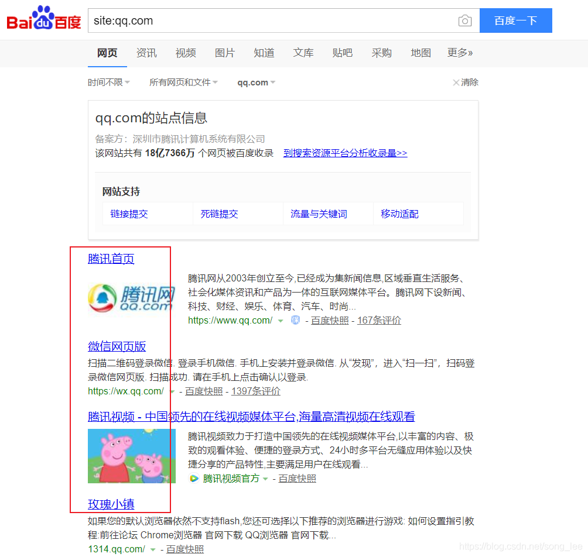Click the camera icon for image search

pyautogui.click(x=465, y=20)
